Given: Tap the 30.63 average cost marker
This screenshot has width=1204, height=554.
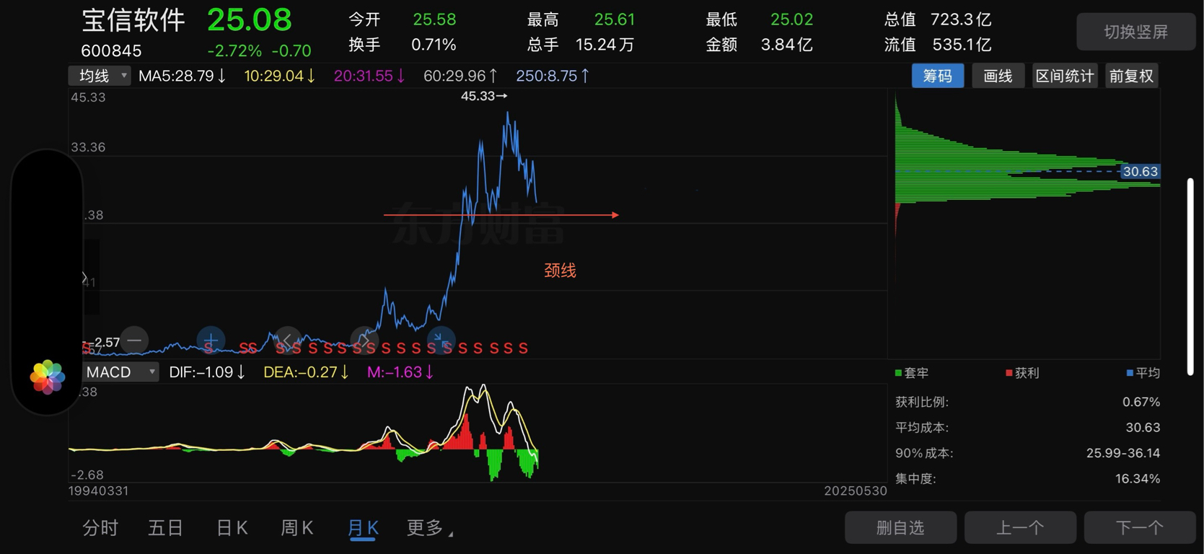Looking at the screenshot, I should (x=1140, y=172).
